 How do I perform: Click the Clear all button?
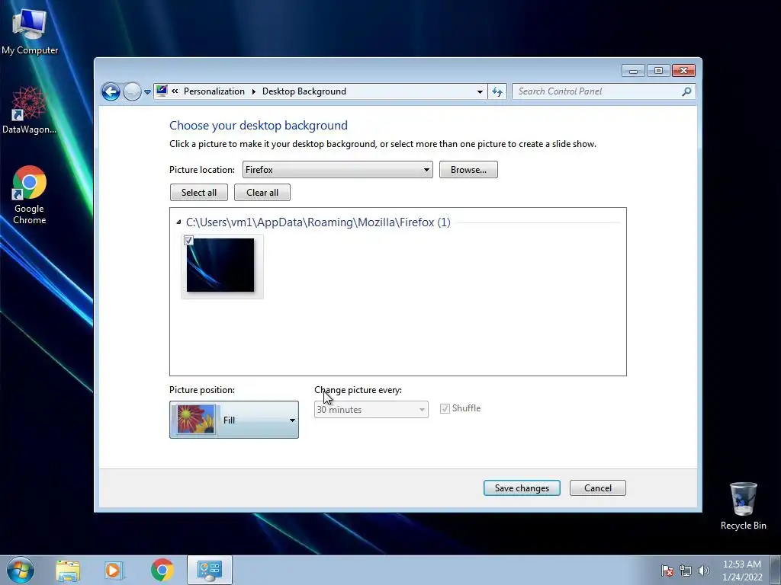262,193
